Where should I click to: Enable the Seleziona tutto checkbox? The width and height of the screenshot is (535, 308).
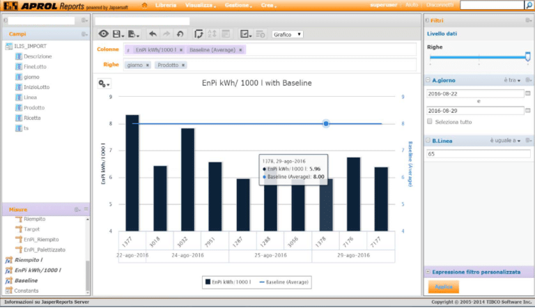pyautogui.click(x=429, y=121)
